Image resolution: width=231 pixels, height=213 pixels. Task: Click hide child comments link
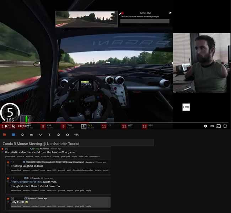[89, 157]
